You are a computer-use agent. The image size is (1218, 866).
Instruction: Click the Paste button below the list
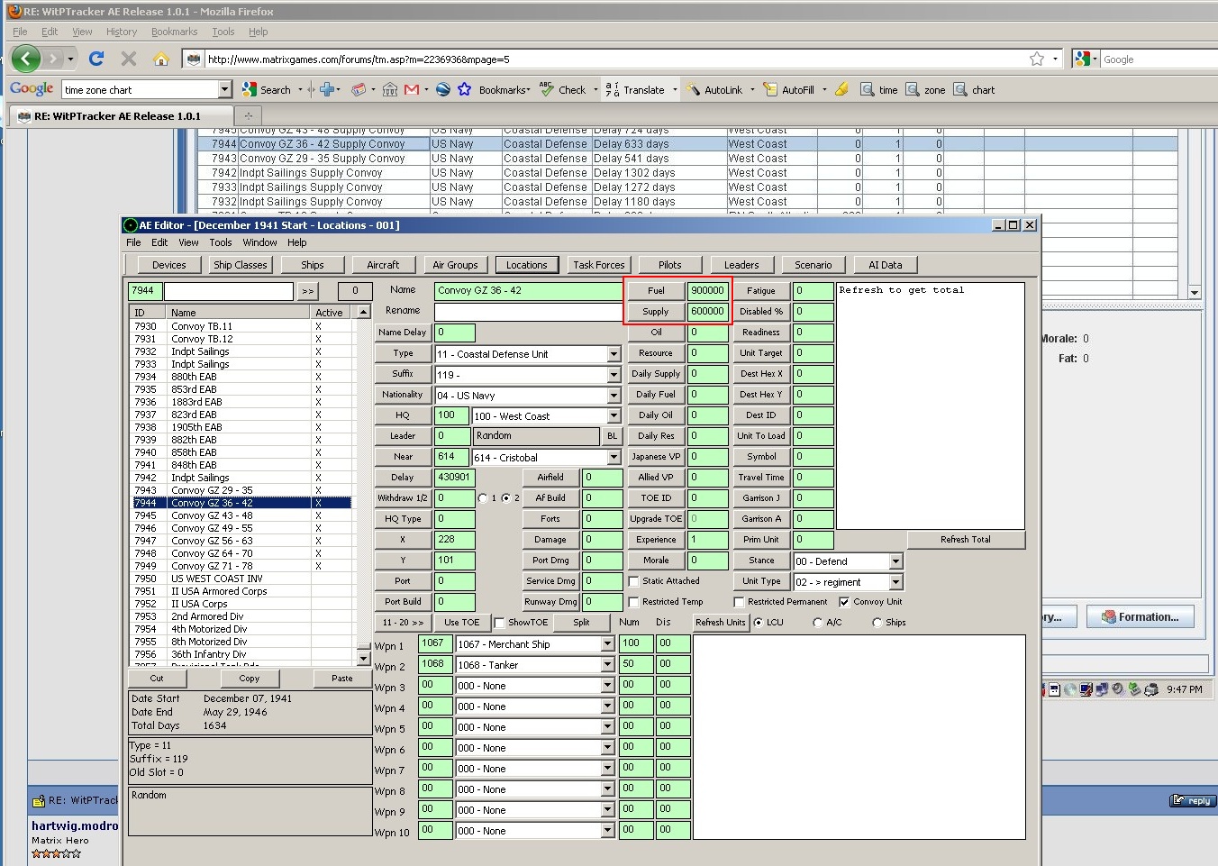click(x=342, y=679)
